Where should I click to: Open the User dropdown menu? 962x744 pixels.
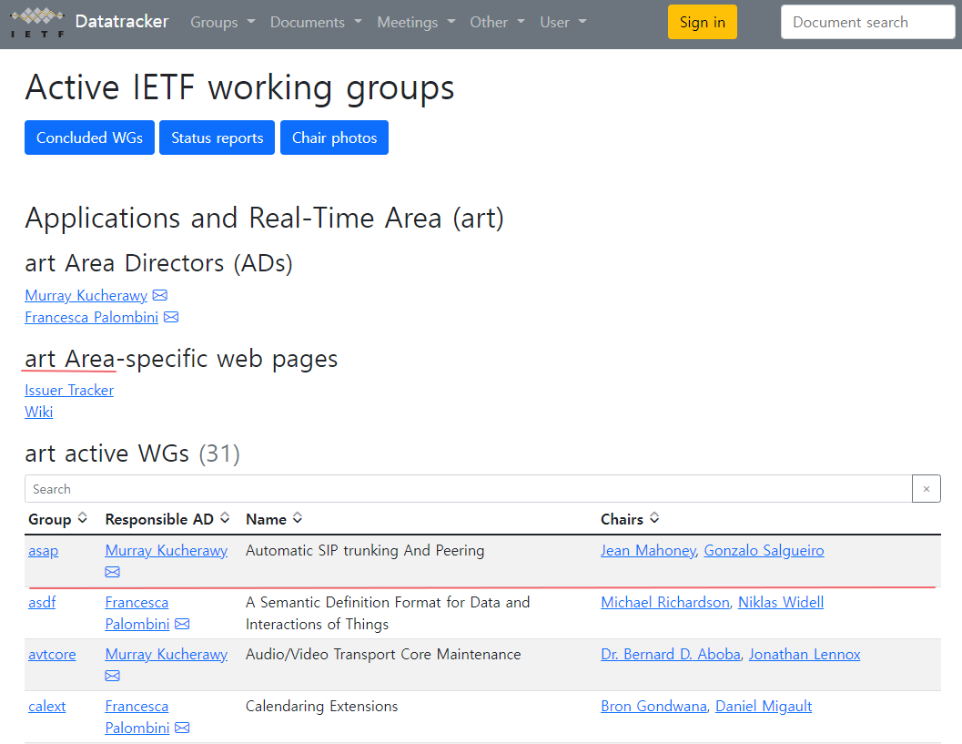point(563,22)
